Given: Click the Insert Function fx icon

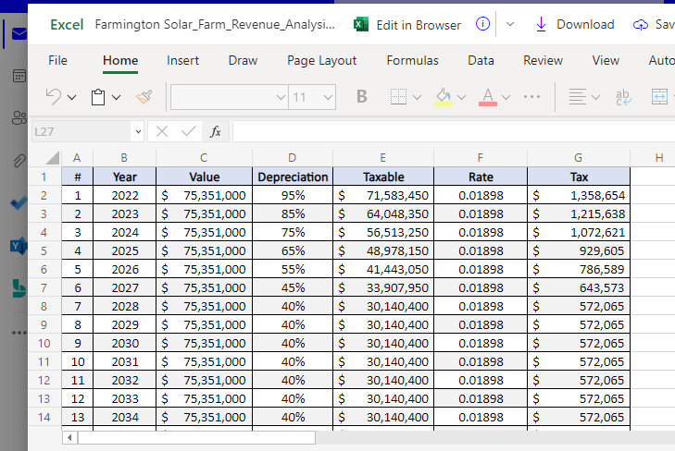Looking at the screenshot, I should tap(216, 132).
